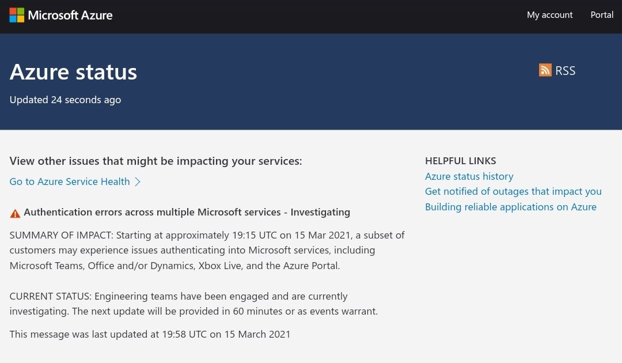This screenshot has height=363, width=622.
Task: Click the Azure status page heading
Action: [x=73, y=72]
